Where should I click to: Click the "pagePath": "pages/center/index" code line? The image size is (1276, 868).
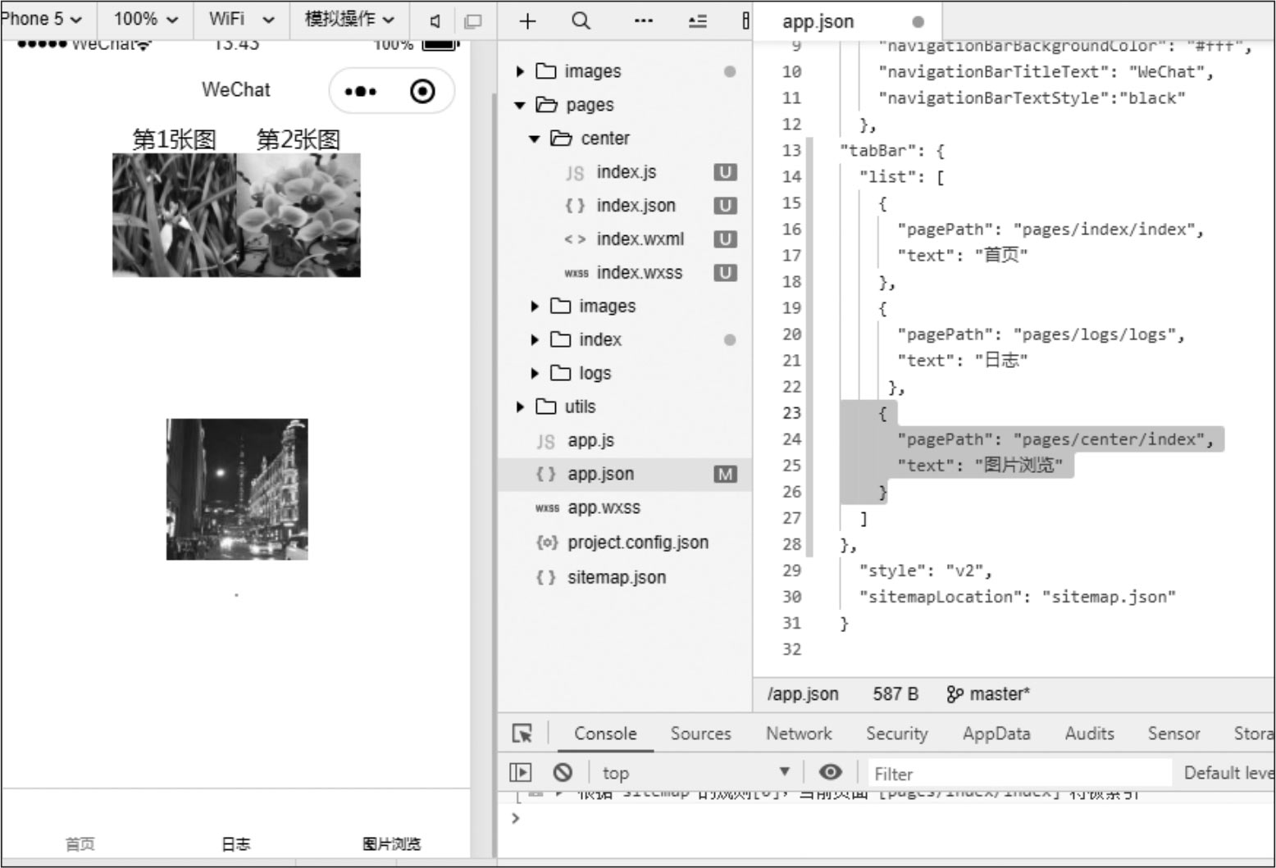1055,439
